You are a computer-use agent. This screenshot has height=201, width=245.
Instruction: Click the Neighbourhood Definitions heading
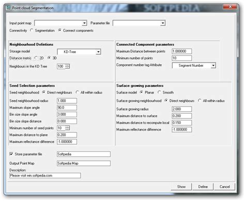(x=32, y=44)
